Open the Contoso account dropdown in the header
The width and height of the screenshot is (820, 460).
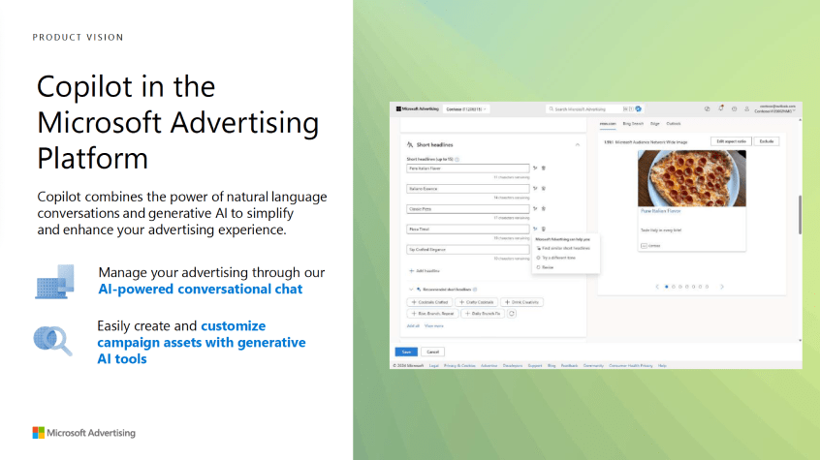[466, 109]
